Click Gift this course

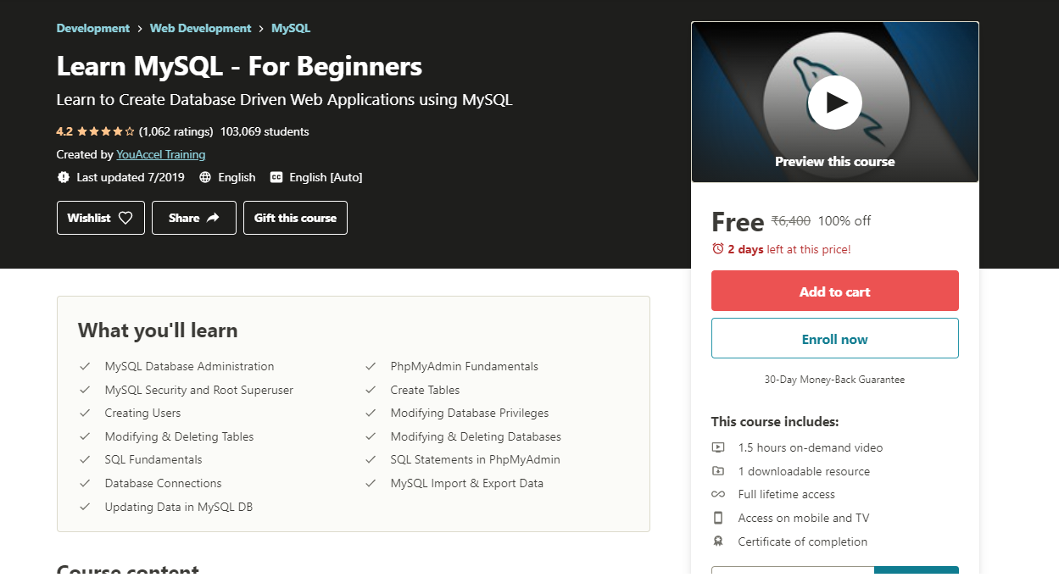295,217
